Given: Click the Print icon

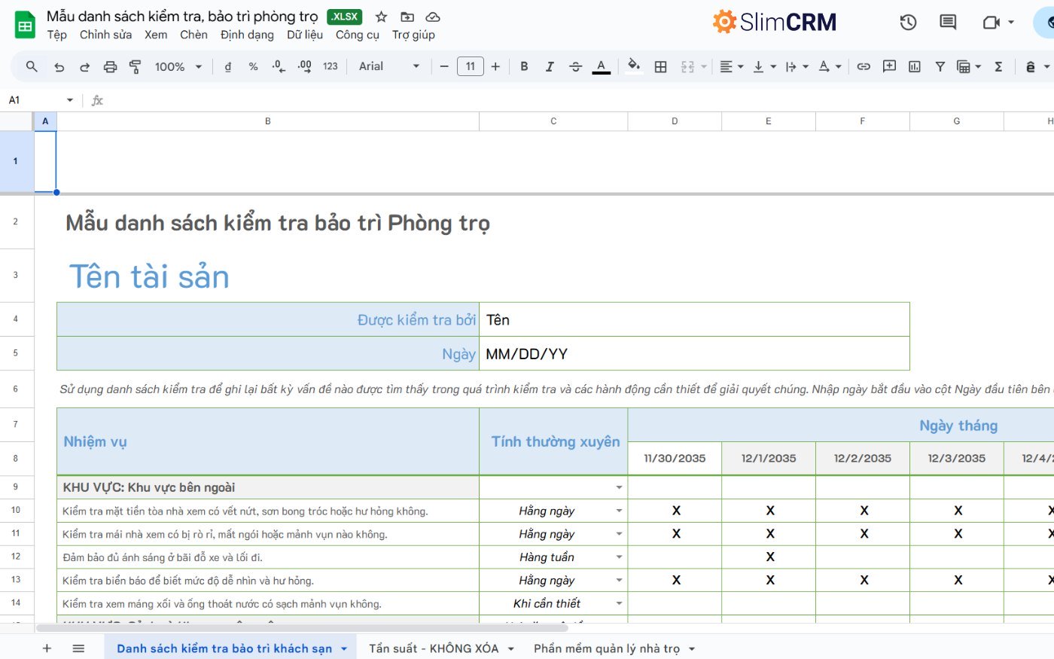Looking at the screenshot, I should pos(110,66).
